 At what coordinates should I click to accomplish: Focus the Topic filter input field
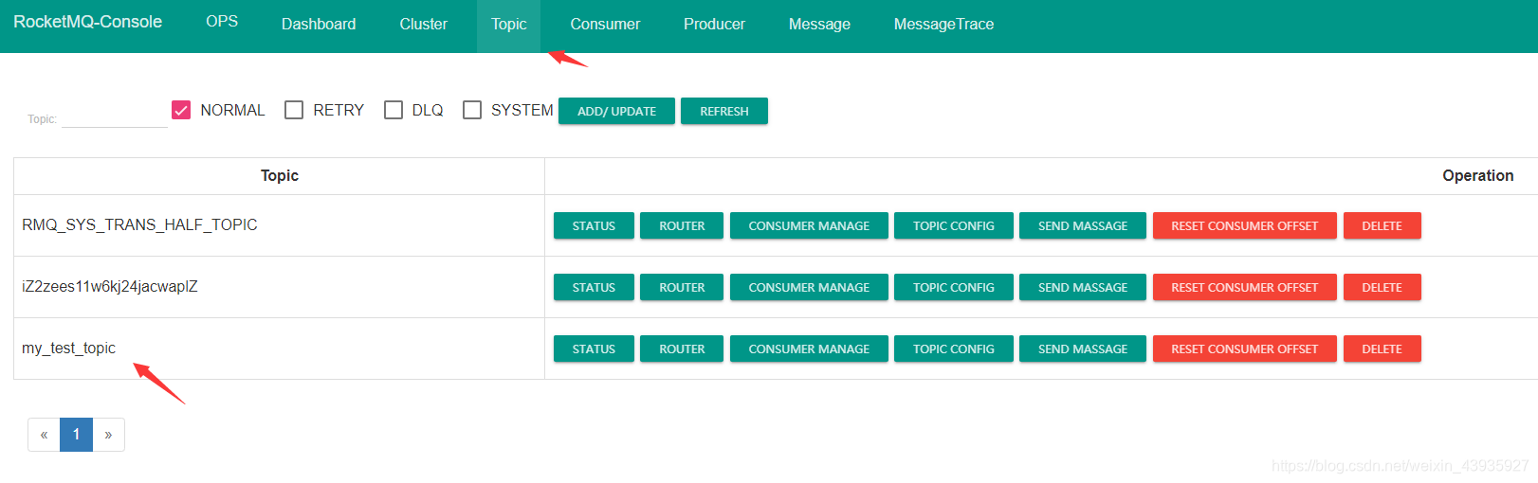click(x=114, y=116)
